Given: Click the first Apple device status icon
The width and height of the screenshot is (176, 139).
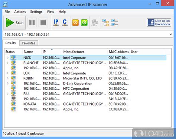Looking at the screenshot, I should click(x=13, y=68).
